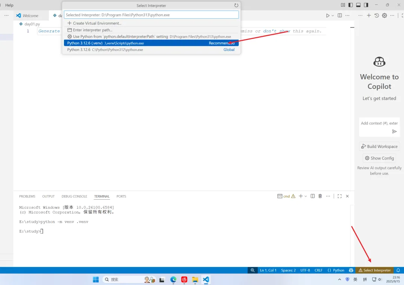Toggle the 拼 Pinyin IME mode indicator

(365, 280)
